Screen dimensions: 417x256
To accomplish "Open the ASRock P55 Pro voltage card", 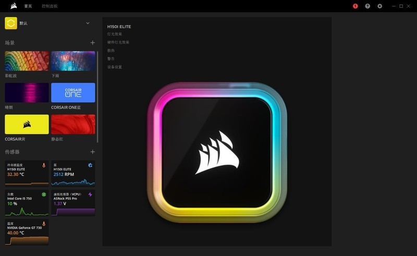I will pos(73,203).
